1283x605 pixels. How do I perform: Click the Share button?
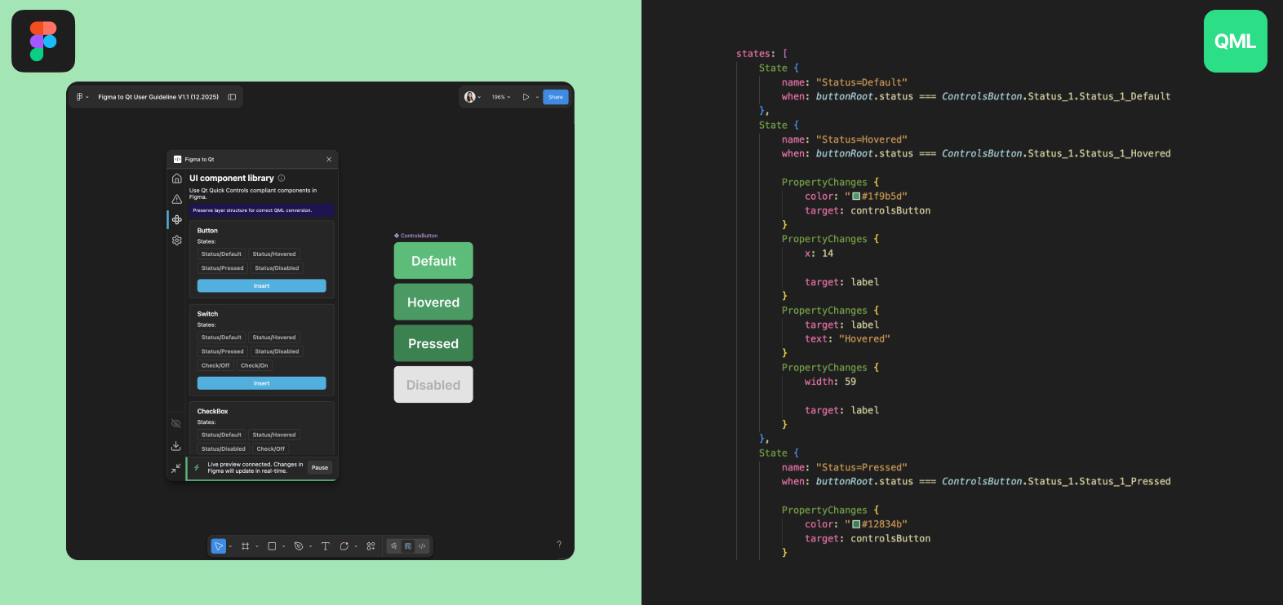556,97
